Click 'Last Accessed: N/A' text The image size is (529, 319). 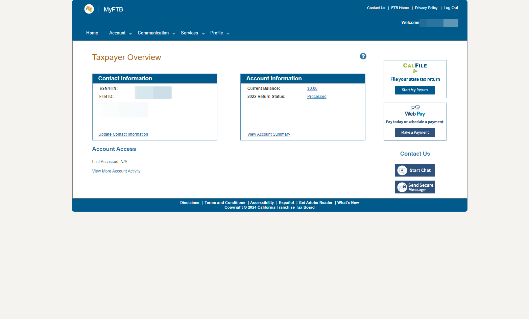coord(110,162)
